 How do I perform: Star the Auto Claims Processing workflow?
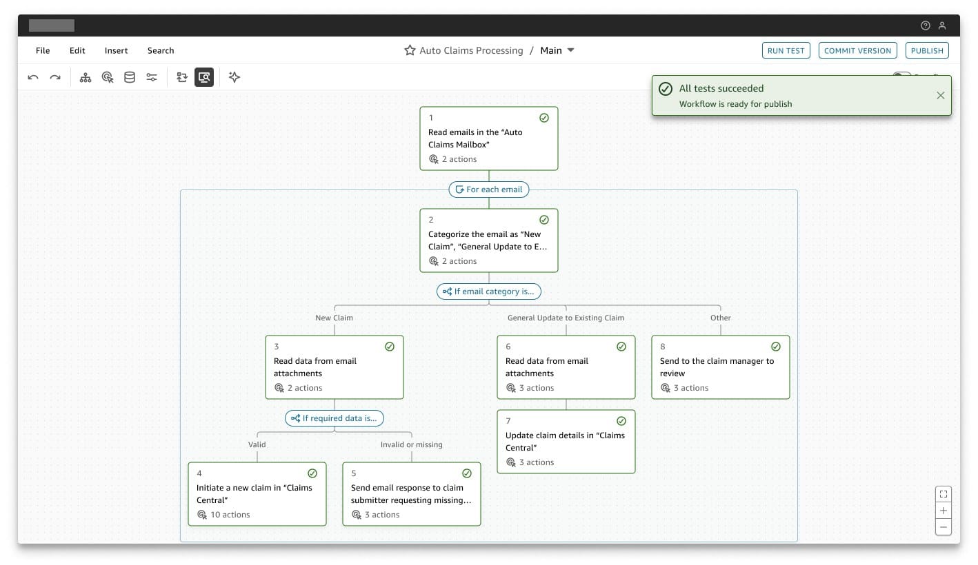[410, 50]
